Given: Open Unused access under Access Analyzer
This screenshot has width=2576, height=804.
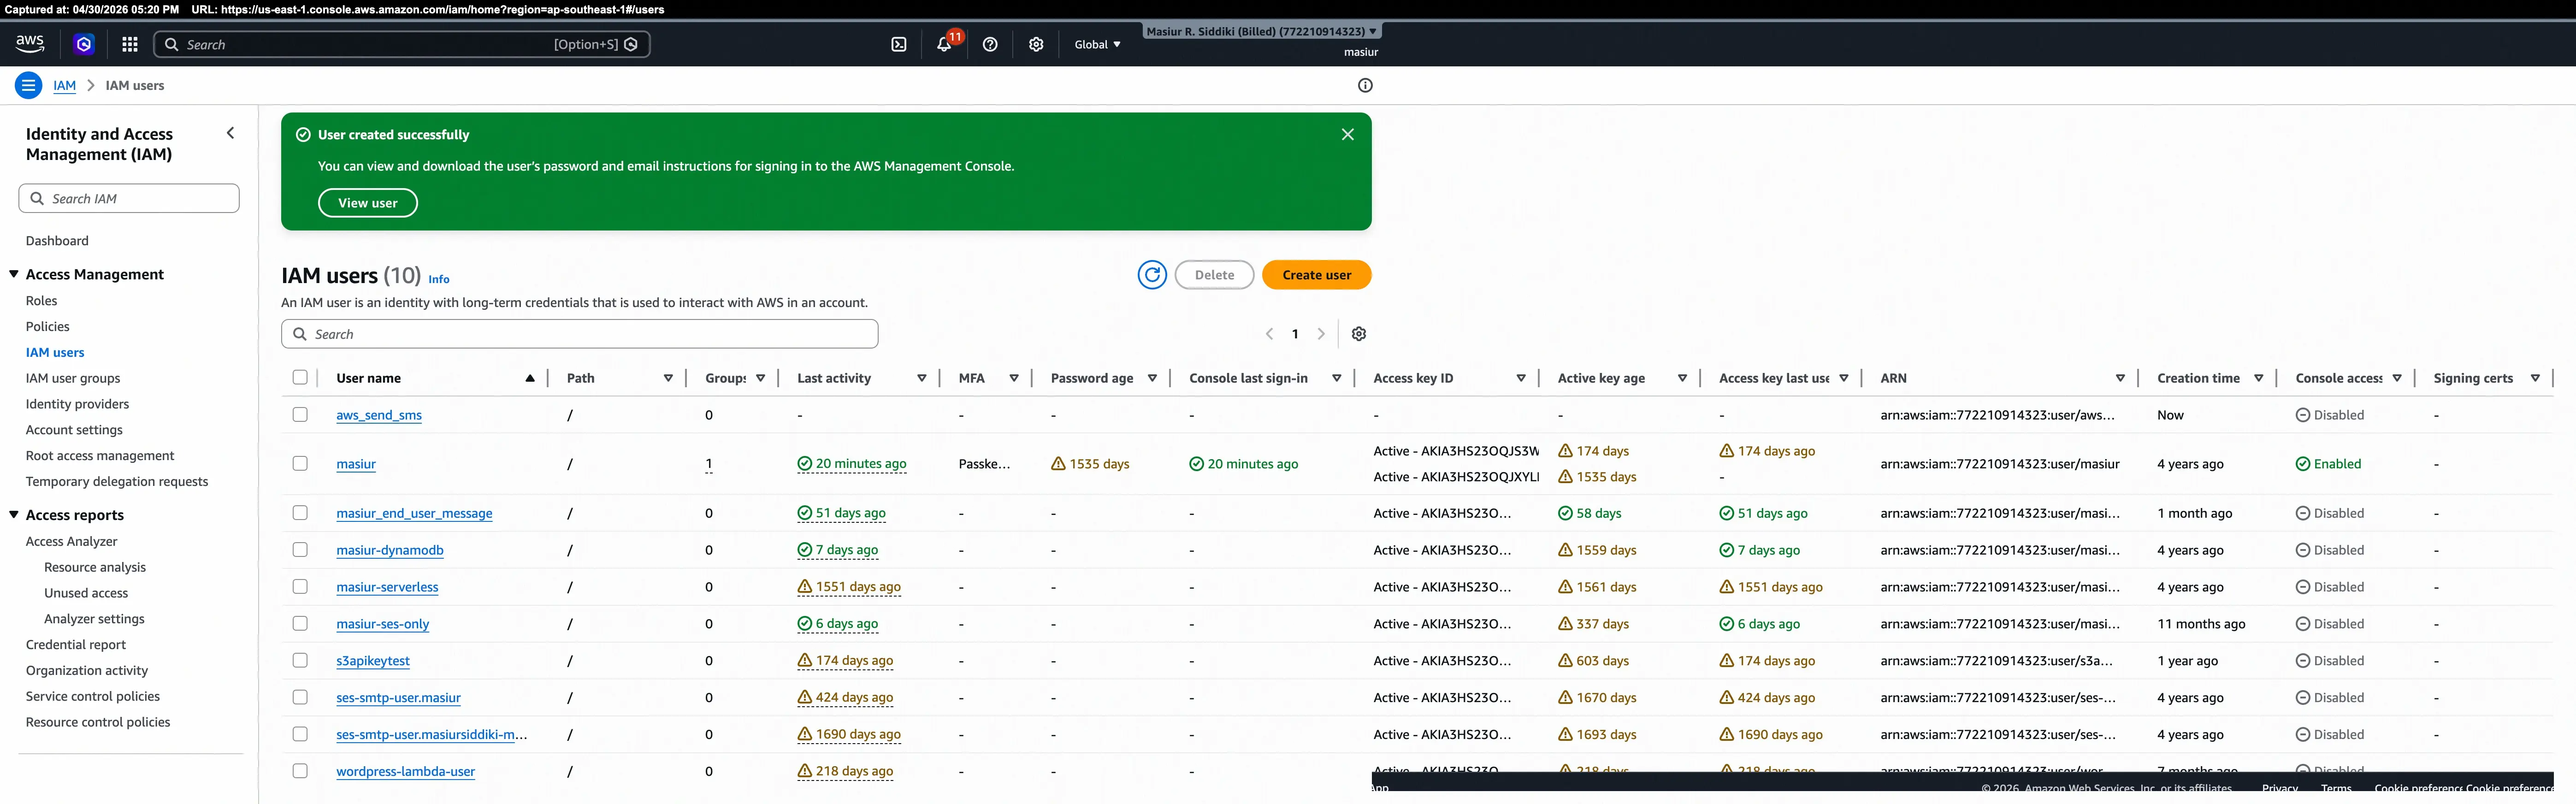Looking at the screenshot, I should (86, 593).
